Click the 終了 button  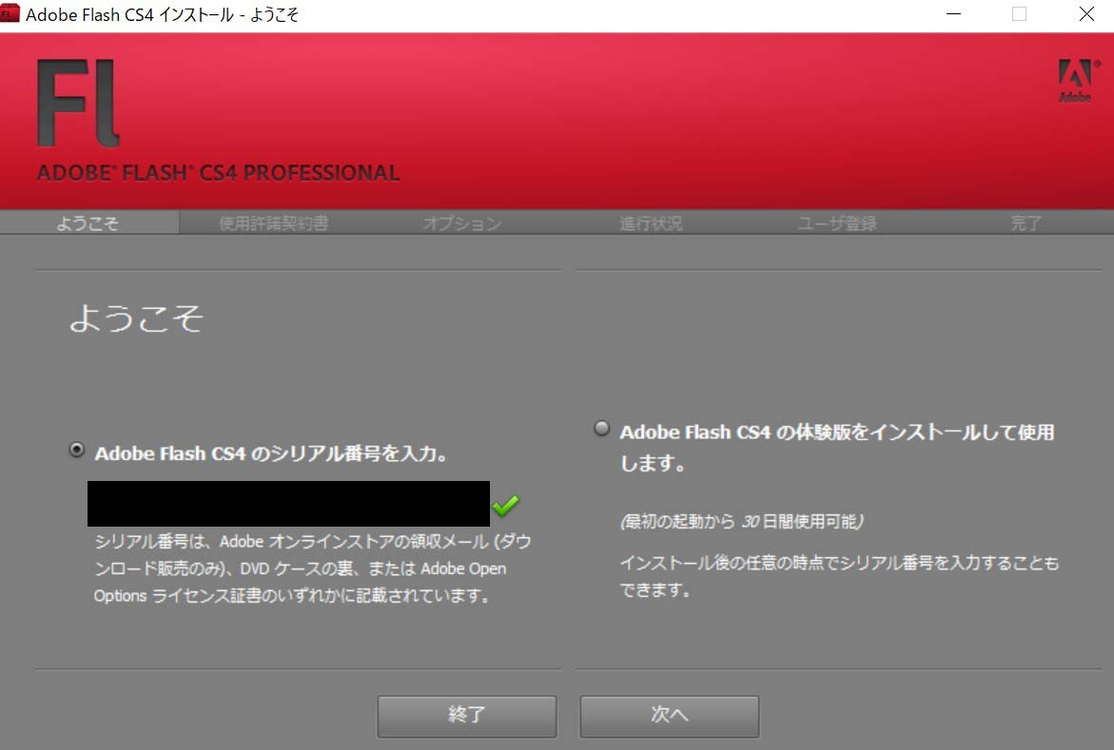tap(467, 716)
